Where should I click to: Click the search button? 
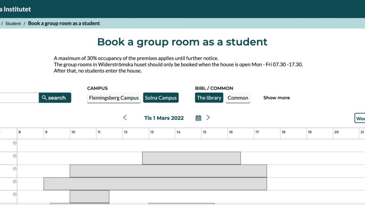(x=55, y=98)
